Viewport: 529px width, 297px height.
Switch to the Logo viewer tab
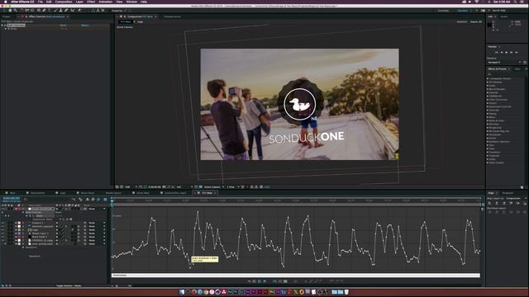(x=140, y=22)
